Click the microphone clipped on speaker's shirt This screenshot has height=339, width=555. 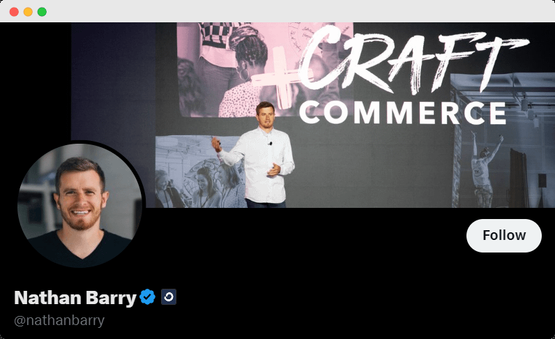270,144
